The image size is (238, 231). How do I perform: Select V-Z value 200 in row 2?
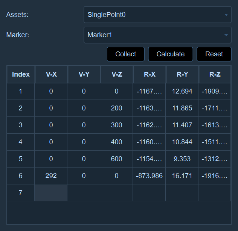pyautogui.click(x=116, y=108)
